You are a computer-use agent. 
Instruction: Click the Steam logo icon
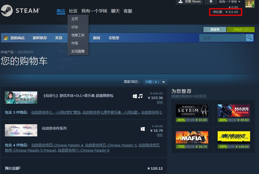pyautogui.click(x=7, y=11)
